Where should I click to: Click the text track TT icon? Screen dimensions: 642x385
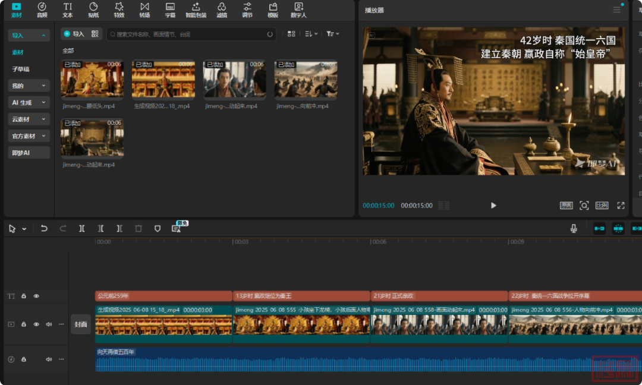11,296
